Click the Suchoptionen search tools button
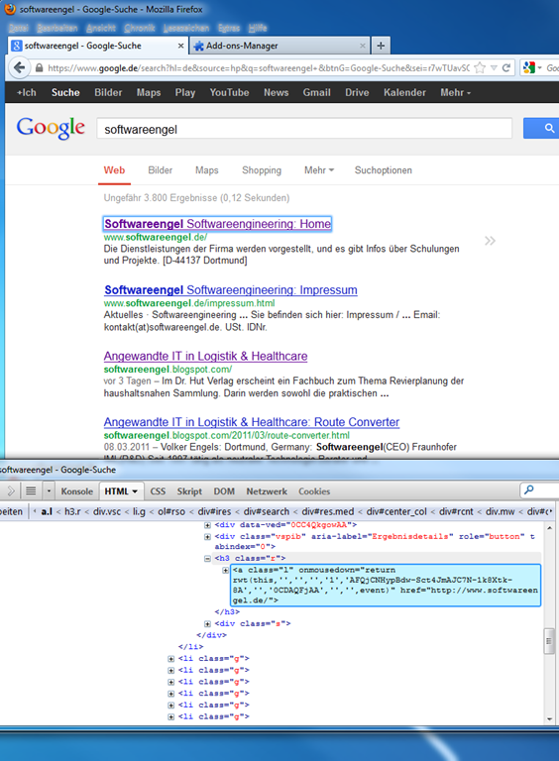This screenshot has width=559, height=761. point(384,170)
